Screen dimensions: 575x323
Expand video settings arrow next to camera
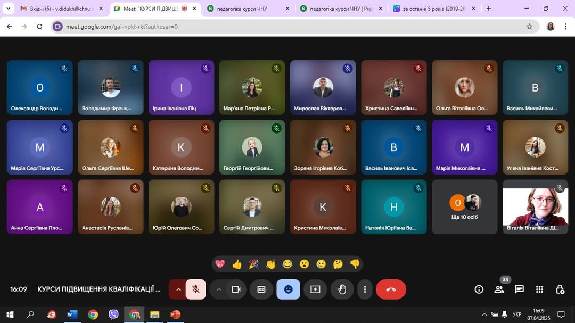[219, 289]
